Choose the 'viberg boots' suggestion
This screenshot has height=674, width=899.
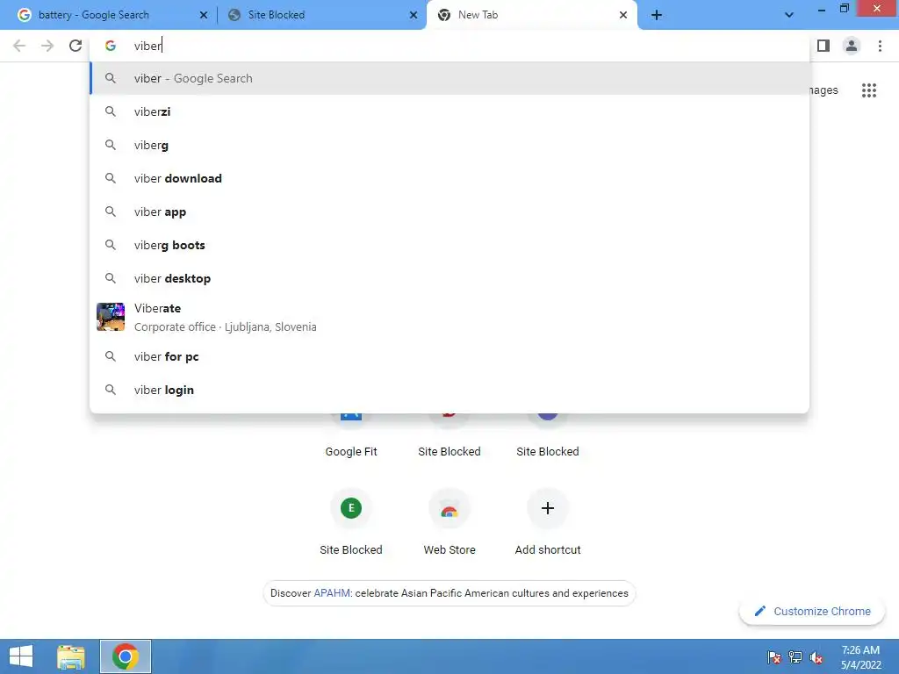pos(449,245)
